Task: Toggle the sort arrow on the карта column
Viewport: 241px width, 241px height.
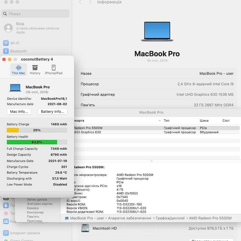Action: tap(160, 121)
